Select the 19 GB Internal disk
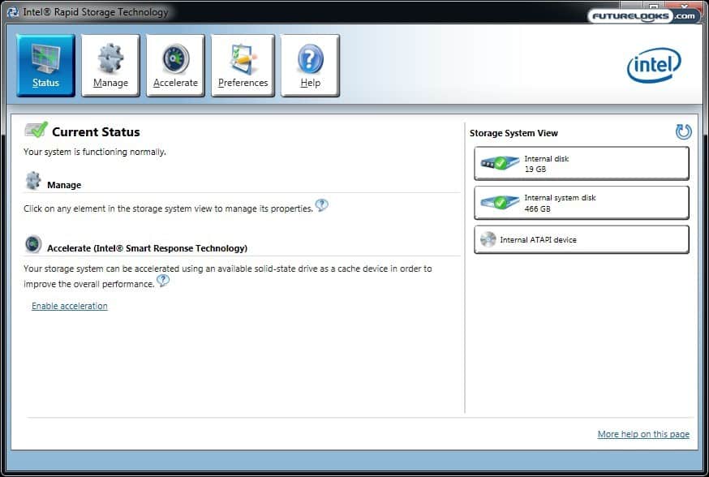709x477 pixels. pyautogui.click(x=581, y=164)
